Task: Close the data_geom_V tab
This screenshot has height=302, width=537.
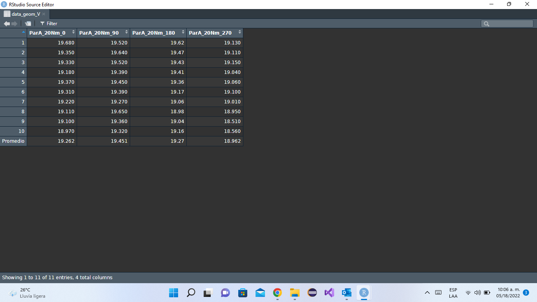Action: click(44, 14)
